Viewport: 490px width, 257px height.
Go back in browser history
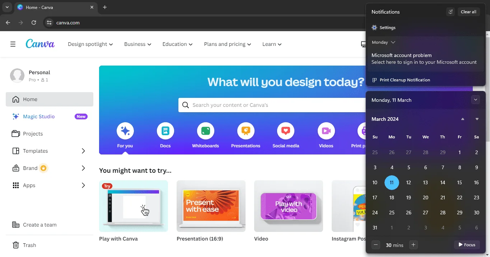click(8, 23)
